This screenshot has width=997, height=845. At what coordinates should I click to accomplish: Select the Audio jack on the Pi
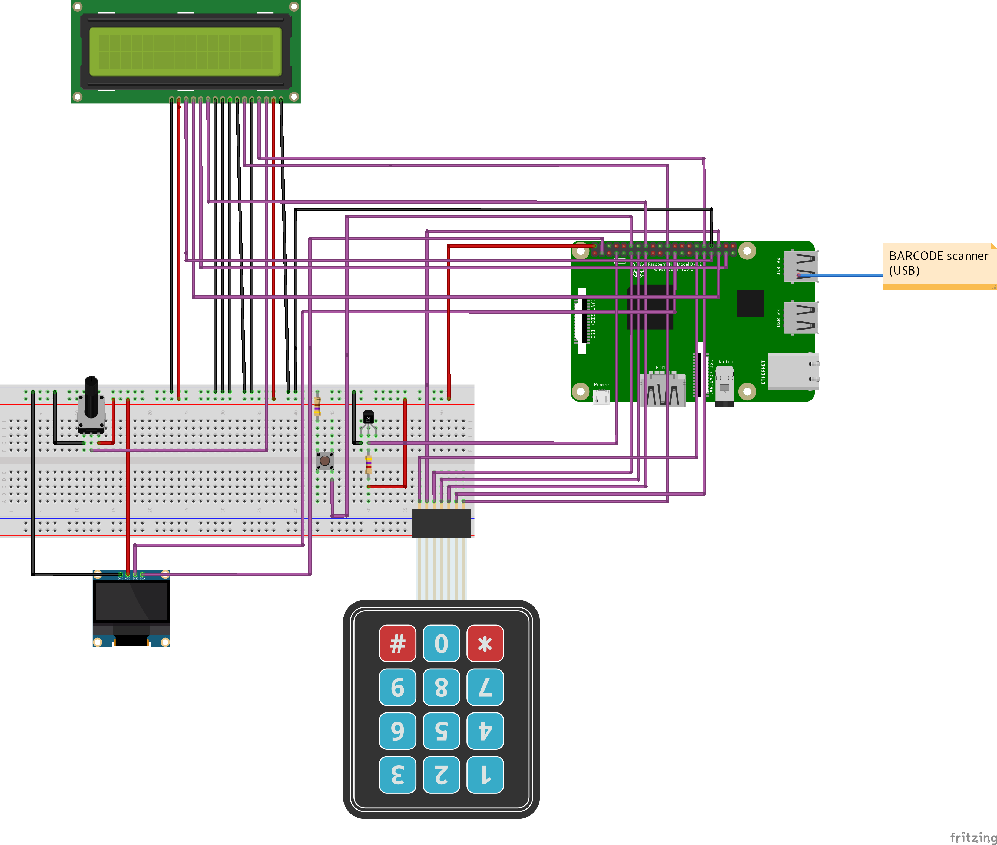click(725, 387)
